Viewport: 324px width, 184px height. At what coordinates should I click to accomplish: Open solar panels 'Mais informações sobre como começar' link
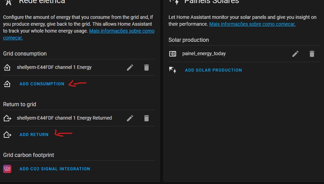coord(252,24)
